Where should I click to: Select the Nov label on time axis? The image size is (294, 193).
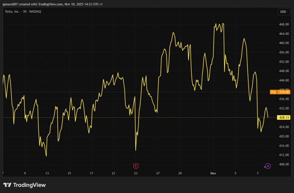(x=213, y=173)
